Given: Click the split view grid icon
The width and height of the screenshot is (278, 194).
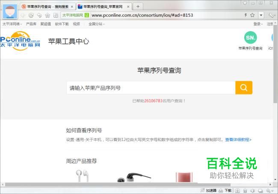Looking at the screenshot, I should click(x=56, y=15).
